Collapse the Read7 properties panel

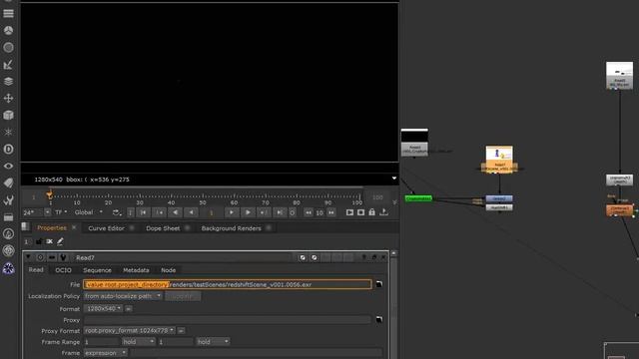(28, 257)
